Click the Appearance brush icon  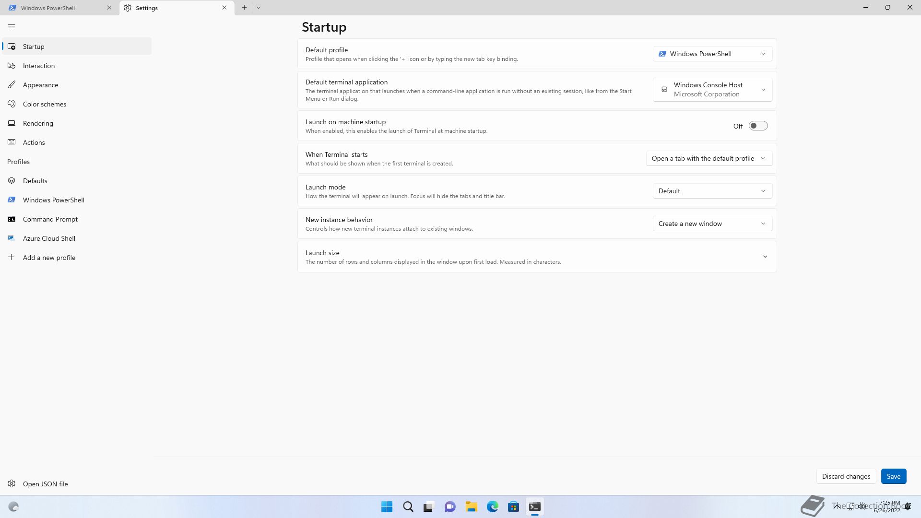[x=12, y=85]
